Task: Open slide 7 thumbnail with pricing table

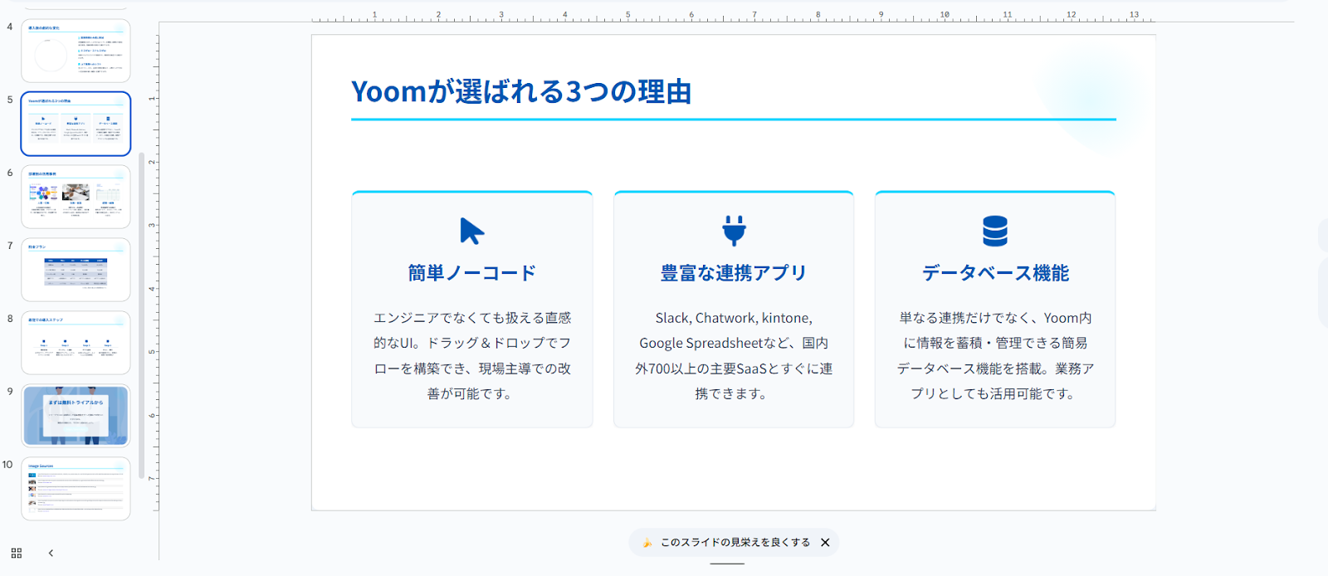Action: 76,270
